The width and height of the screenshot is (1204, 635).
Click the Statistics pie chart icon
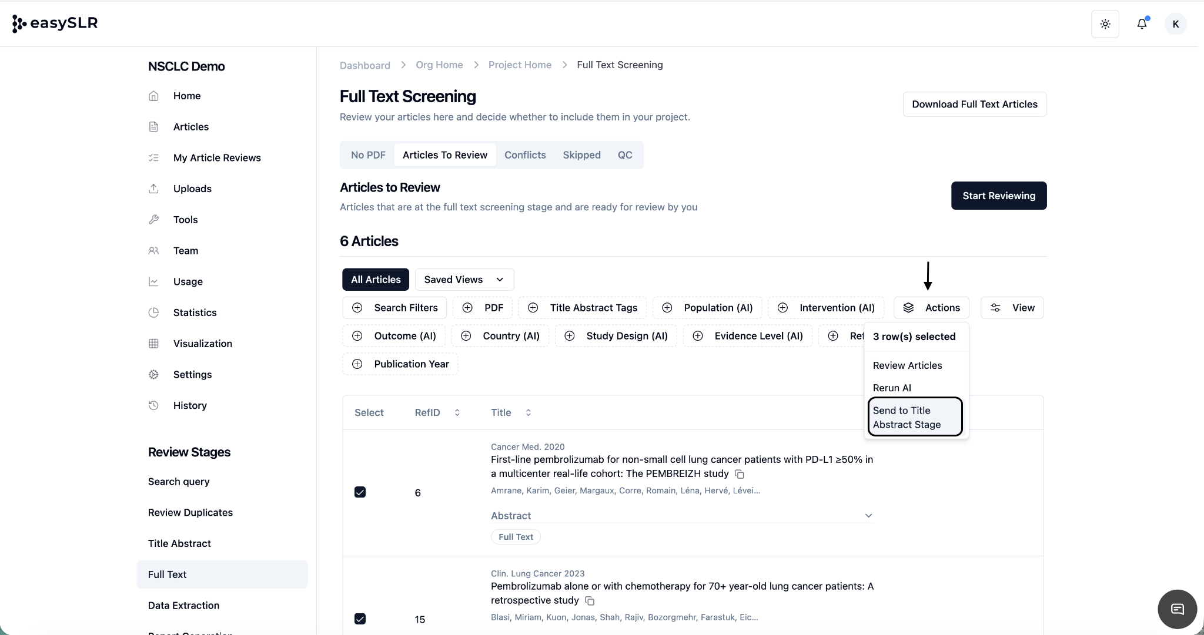153,313
